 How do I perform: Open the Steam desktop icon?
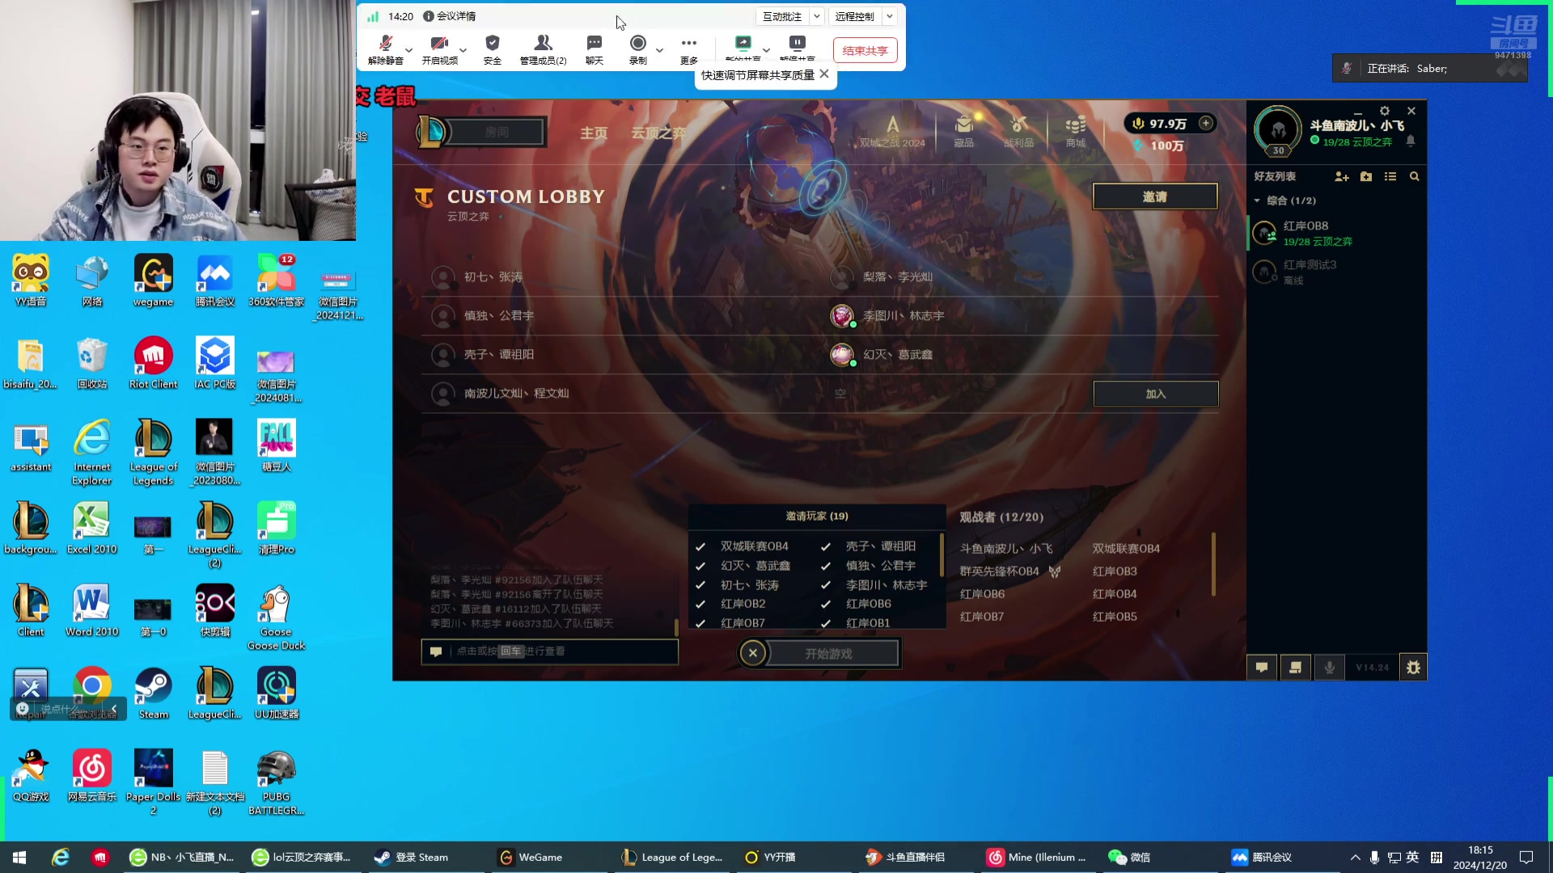point(154,694)
